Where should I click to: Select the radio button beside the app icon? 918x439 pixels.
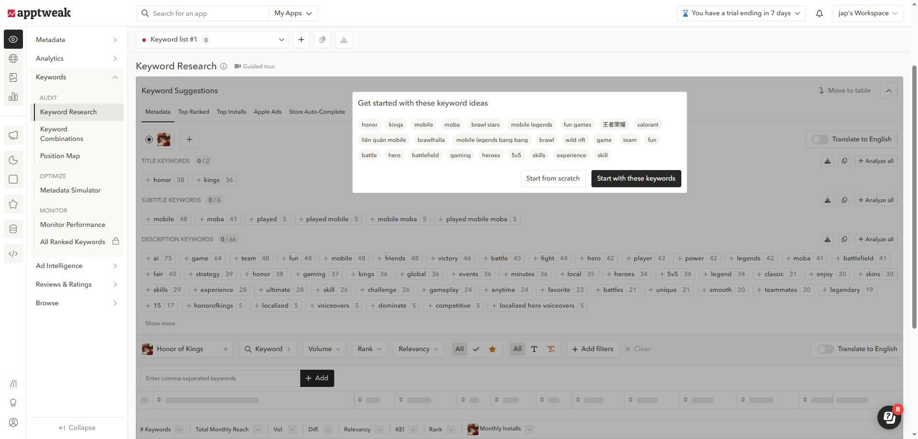149,139
